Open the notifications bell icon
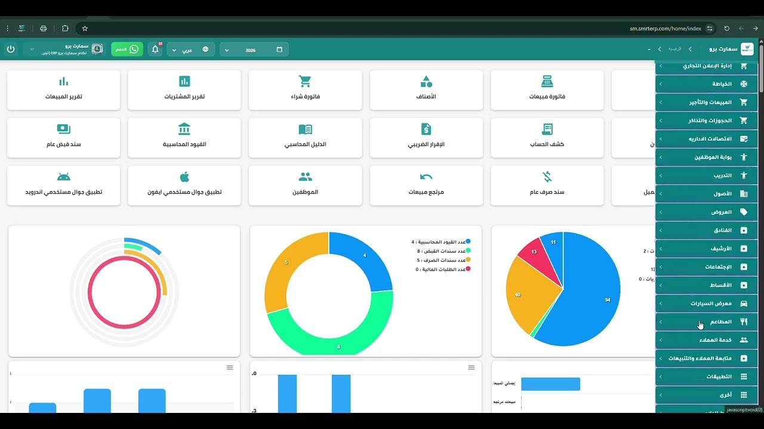Viewport: 764px width, 429px height. click(155, 49)
